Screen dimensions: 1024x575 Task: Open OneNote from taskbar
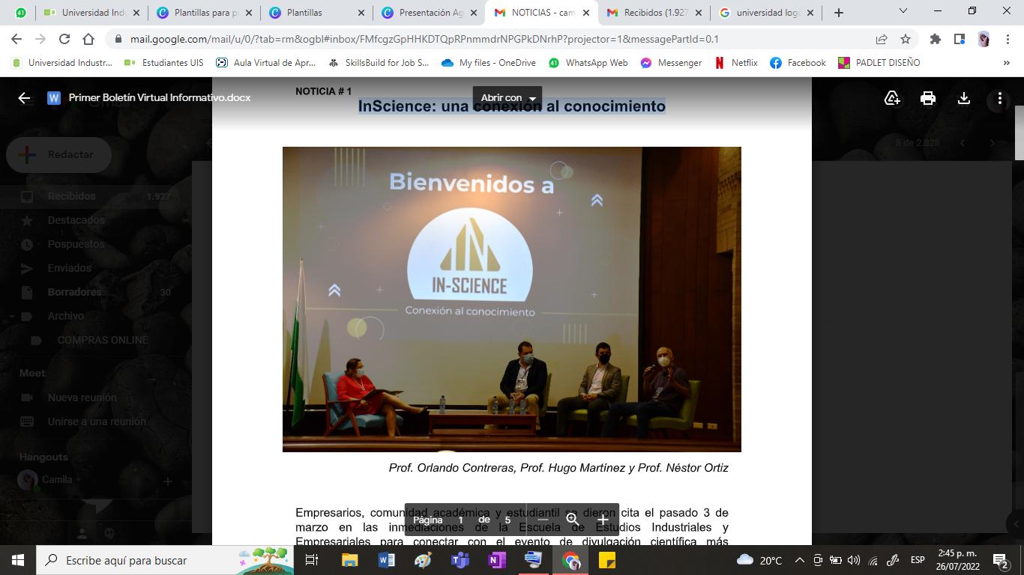[x=496, y=560]
